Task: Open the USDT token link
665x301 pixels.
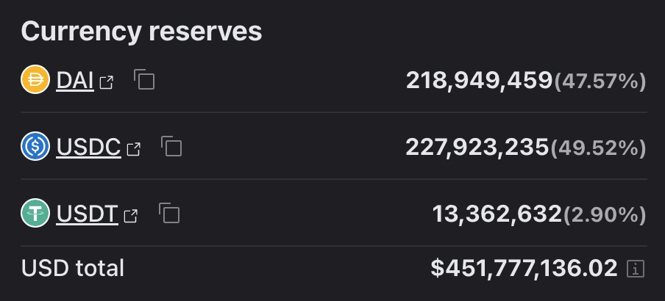Action: (x=87, y=214)
